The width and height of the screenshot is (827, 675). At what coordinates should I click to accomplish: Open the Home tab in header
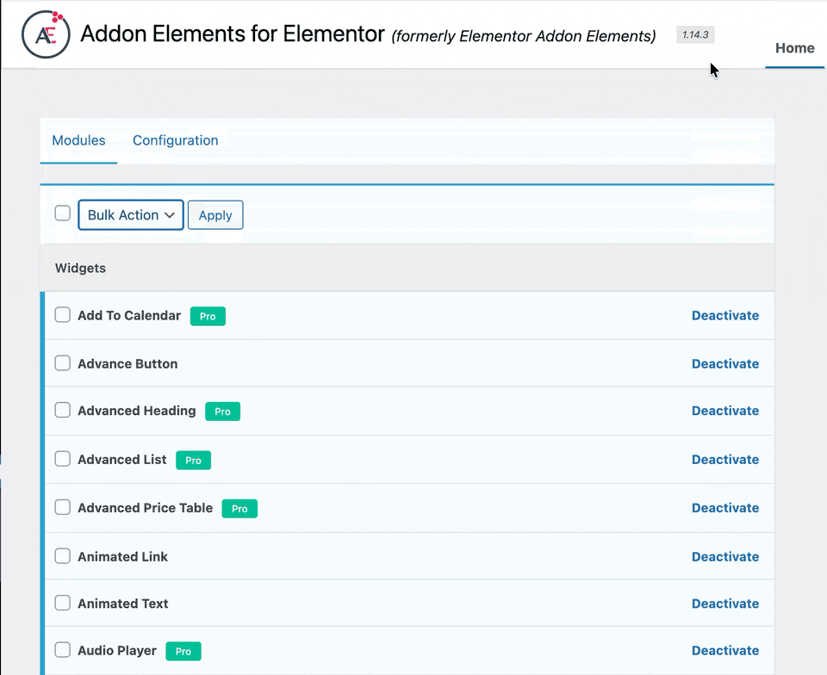click(794, 48)
